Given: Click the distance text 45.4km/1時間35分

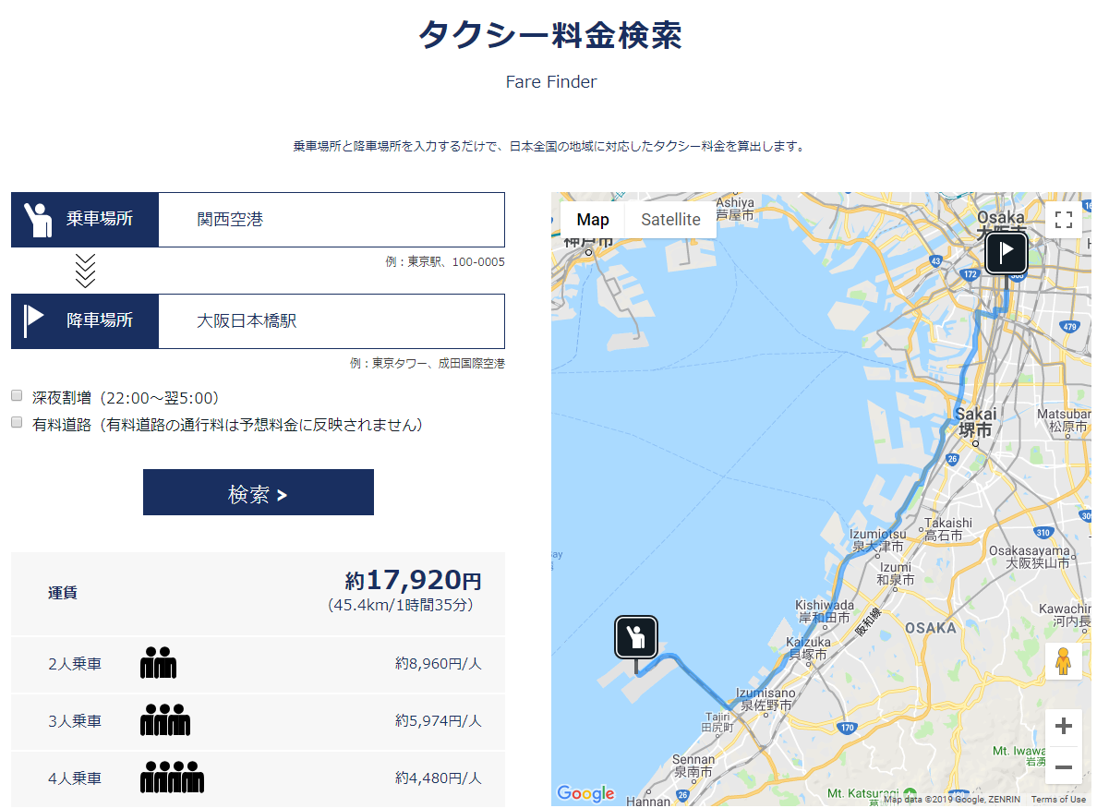Looking at the screenshot, I should tap(400, 605).
